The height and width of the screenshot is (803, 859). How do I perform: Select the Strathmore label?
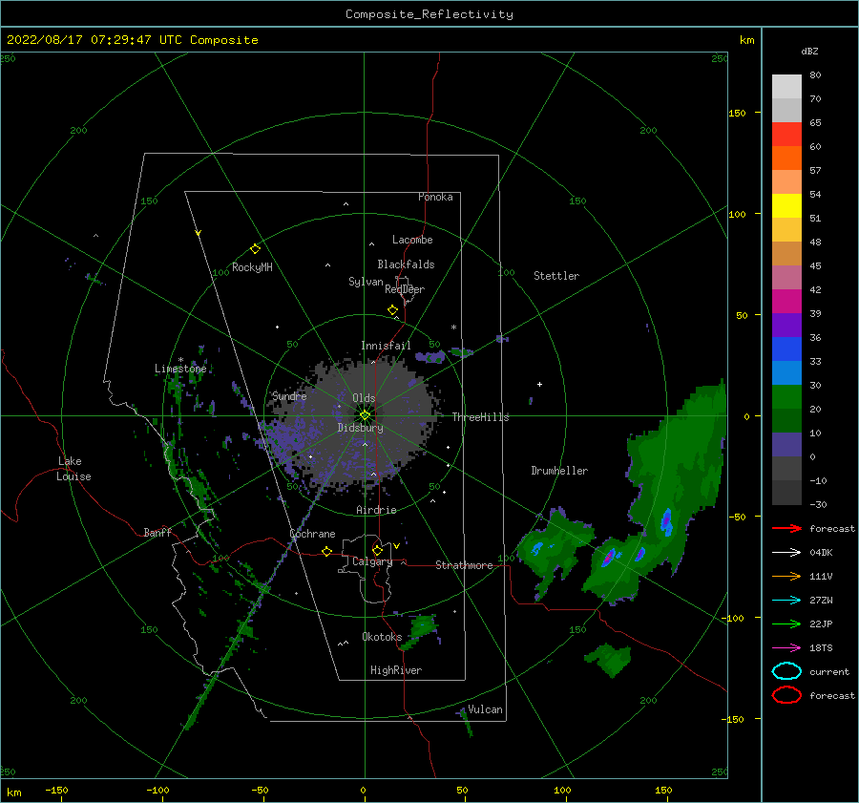click(x=464, y=565)
